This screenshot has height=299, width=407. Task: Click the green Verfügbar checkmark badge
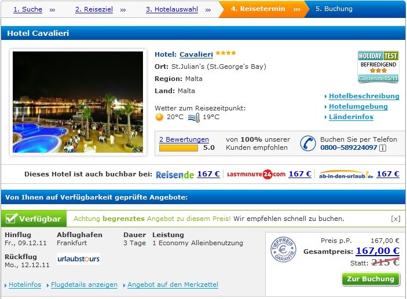34,219
